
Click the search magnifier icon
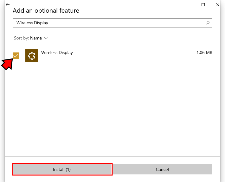208,23
